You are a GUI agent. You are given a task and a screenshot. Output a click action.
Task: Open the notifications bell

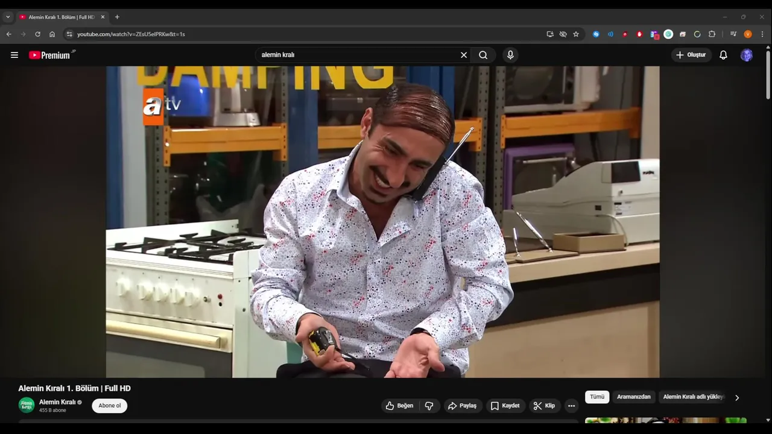[x=723, y=55]
